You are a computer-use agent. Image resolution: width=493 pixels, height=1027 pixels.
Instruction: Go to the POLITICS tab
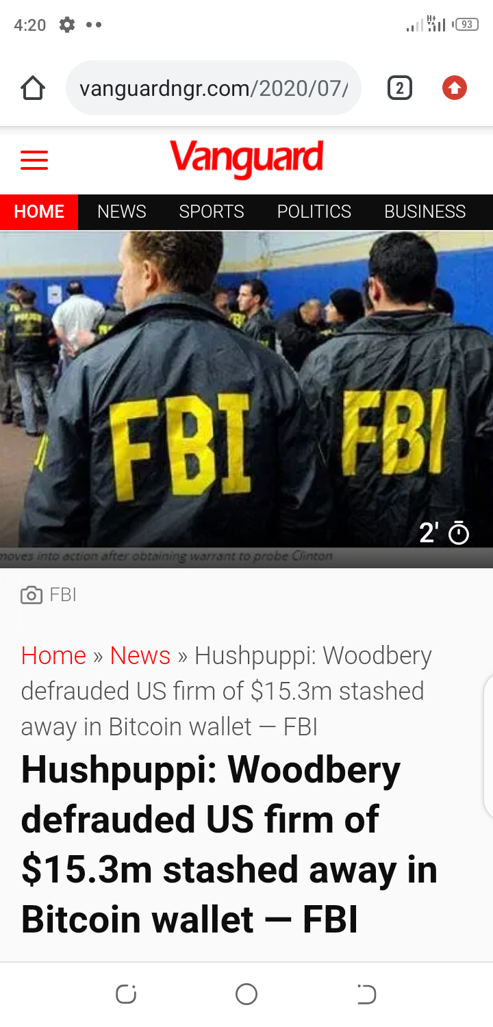[314, 212]
